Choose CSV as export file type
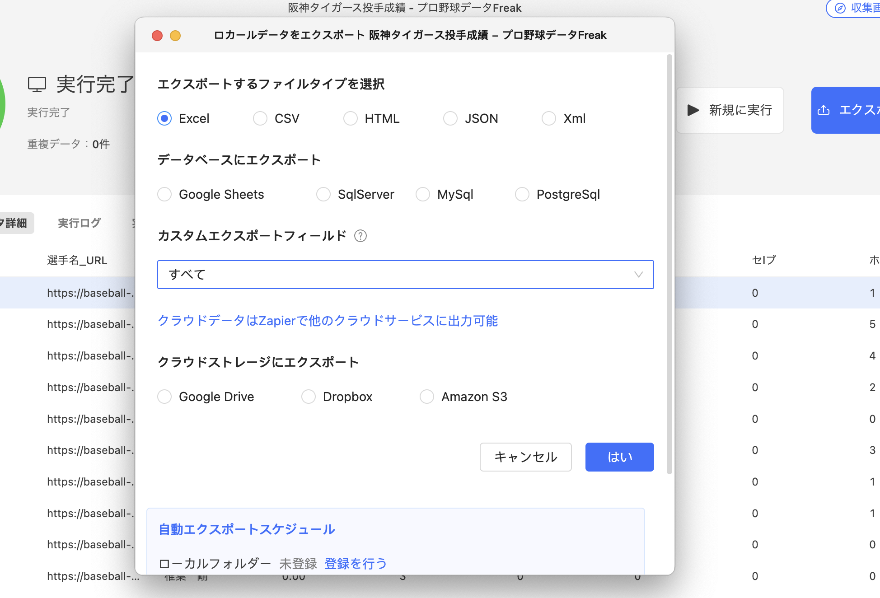Image resolution: width=880 pixels, height=598 pixels. [260, 118]
